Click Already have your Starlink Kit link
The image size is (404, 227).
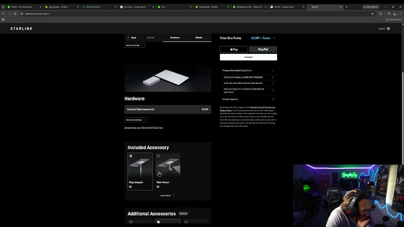coord(144,128)
